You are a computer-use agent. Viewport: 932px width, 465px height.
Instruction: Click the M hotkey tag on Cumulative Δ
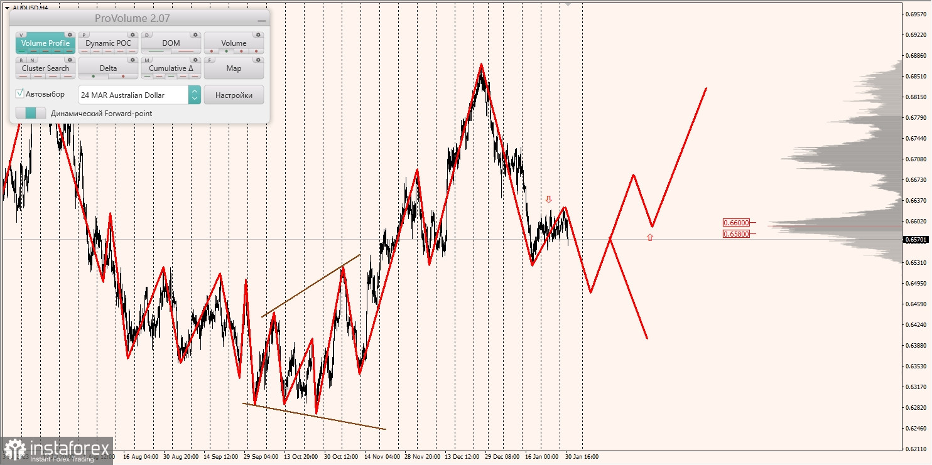pos(147,60)
